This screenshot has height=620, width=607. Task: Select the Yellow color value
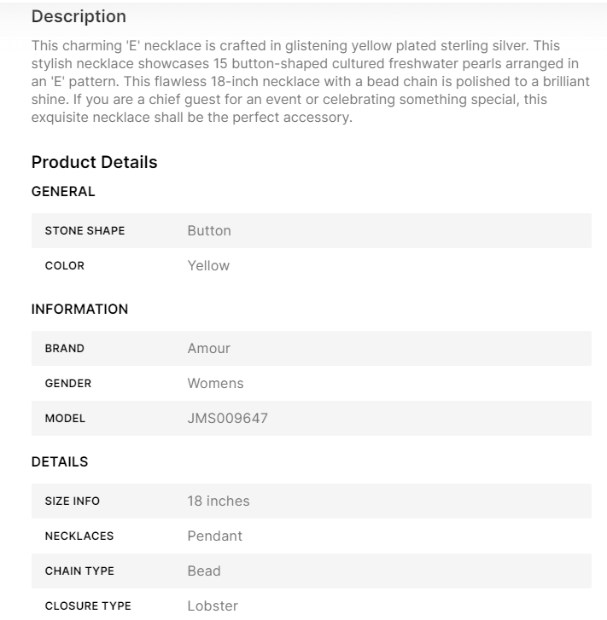pos(208,265)
